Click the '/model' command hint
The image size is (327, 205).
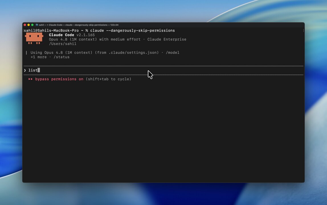pos(172,53)
